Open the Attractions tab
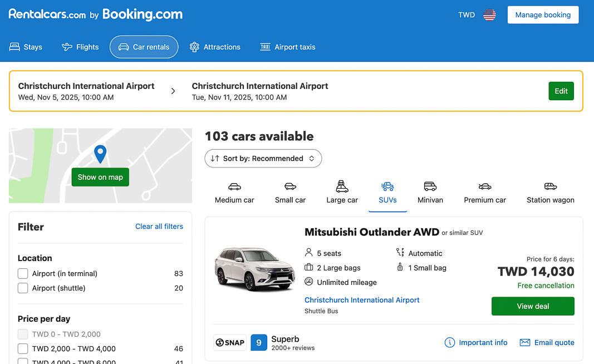Image resolution: width=594 pixels, height=364 pixels. click(215, 47)
